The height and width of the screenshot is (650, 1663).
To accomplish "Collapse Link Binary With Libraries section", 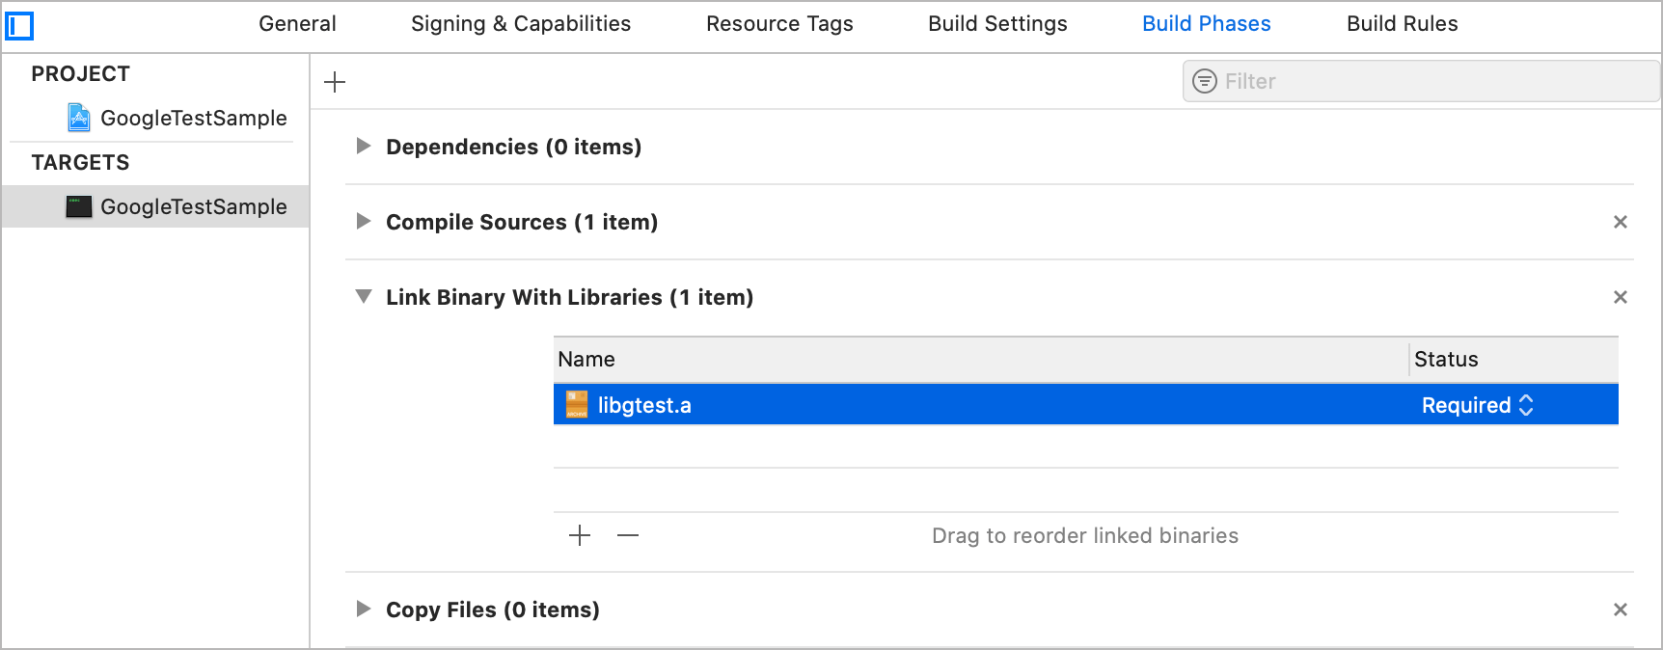I will tap(364, 297).
